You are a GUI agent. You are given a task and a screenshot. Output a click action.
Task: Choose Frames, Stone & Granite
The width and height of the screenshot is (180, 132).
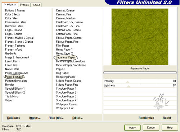point(19,42)
